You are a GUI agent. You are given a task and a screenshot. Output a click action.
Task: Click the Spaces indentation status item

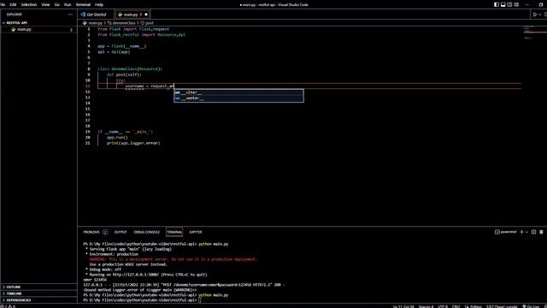point(426,306)
